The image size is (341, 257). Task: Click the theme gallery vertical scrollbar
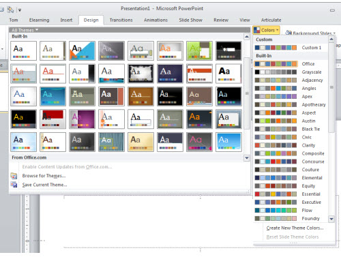click(247, 93)
